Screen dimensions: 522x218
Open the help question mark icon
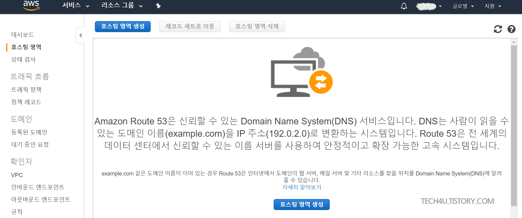click(512, 29)
